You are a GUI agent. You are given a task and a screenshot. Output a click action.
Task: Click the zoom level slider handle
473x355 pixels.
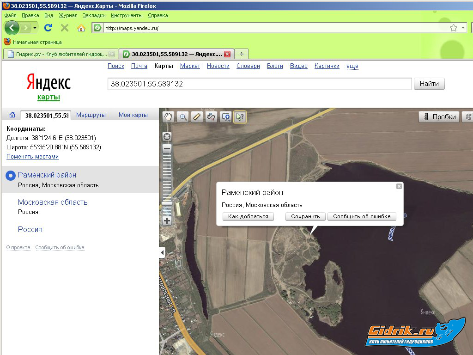click(167, 202)
